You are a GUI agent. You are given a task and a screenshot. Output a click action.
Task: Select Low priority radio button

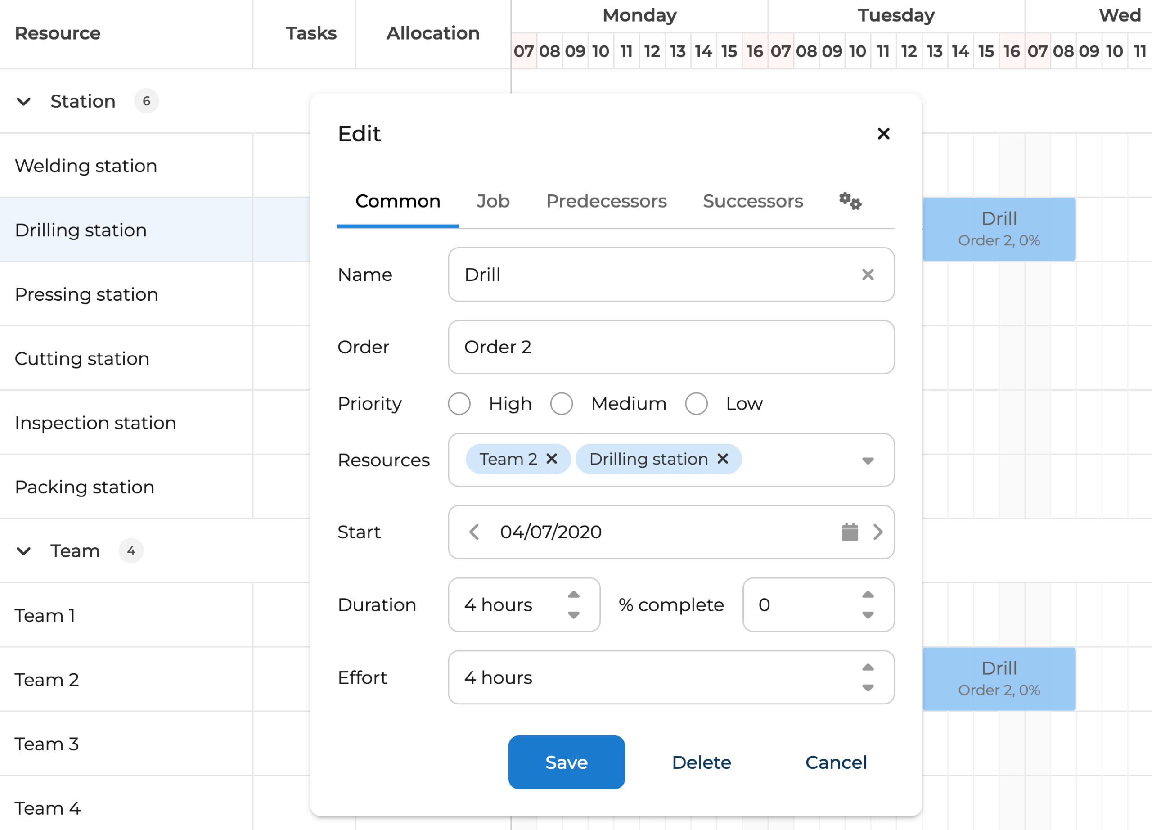click(696, 404)
